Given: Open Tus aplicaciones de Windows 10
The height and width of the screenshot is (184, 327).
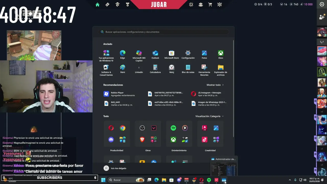Looking at the screenshot, I should coord(106,56).
